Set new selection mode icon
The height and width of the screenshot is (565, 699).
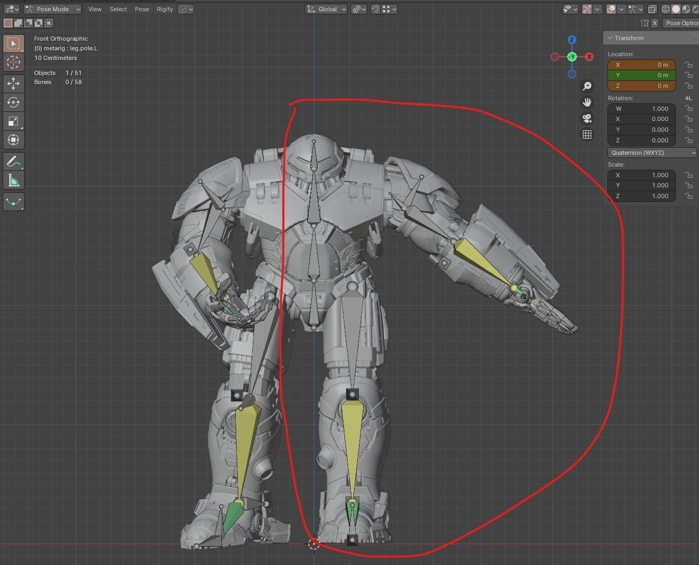(x=8, y=23)
